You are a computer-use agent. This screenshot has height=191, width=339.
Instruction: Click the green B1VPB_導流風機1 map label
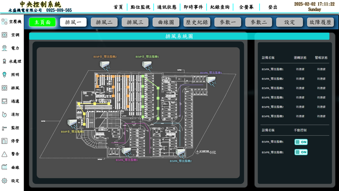[x=147, y=57]
